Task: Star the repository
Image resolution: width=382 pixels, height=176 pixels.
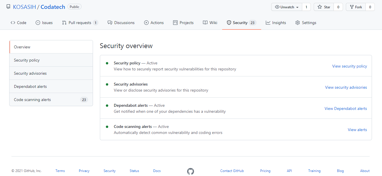Action: 324,7
